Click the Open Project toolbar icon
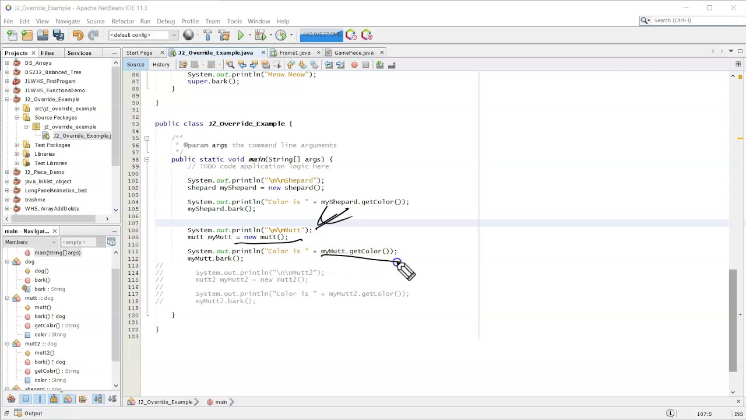The height and width of the screenshot is (420, 746). pos(43,36)
